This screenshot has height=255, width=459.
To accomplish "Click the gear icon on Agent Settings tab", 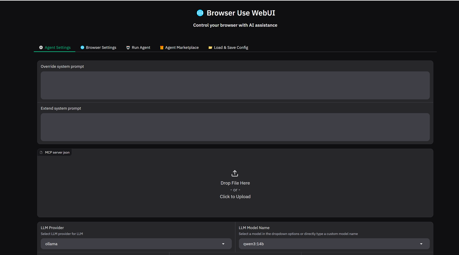I will 41,47.
